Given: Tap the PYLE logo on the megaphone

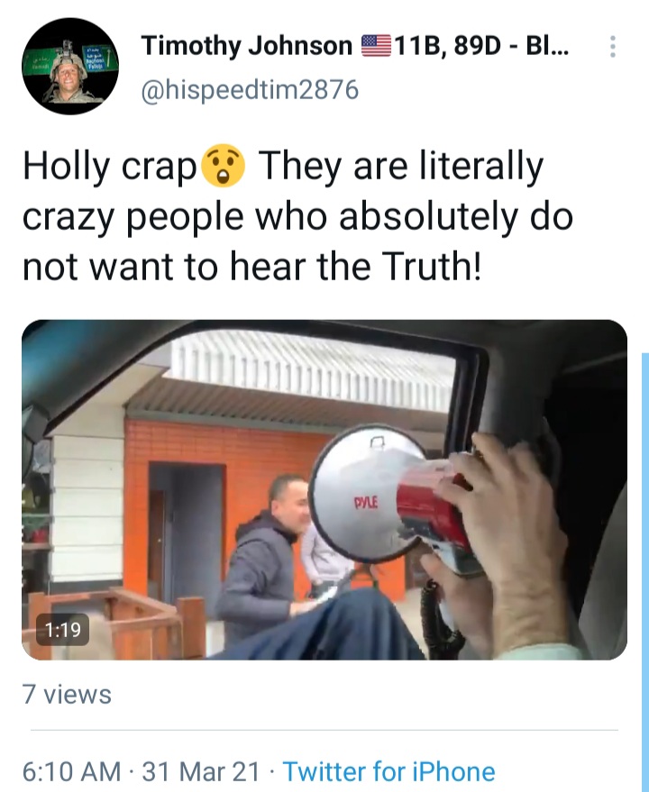Looking at the screenshot, I should click(x=365, y=503).
